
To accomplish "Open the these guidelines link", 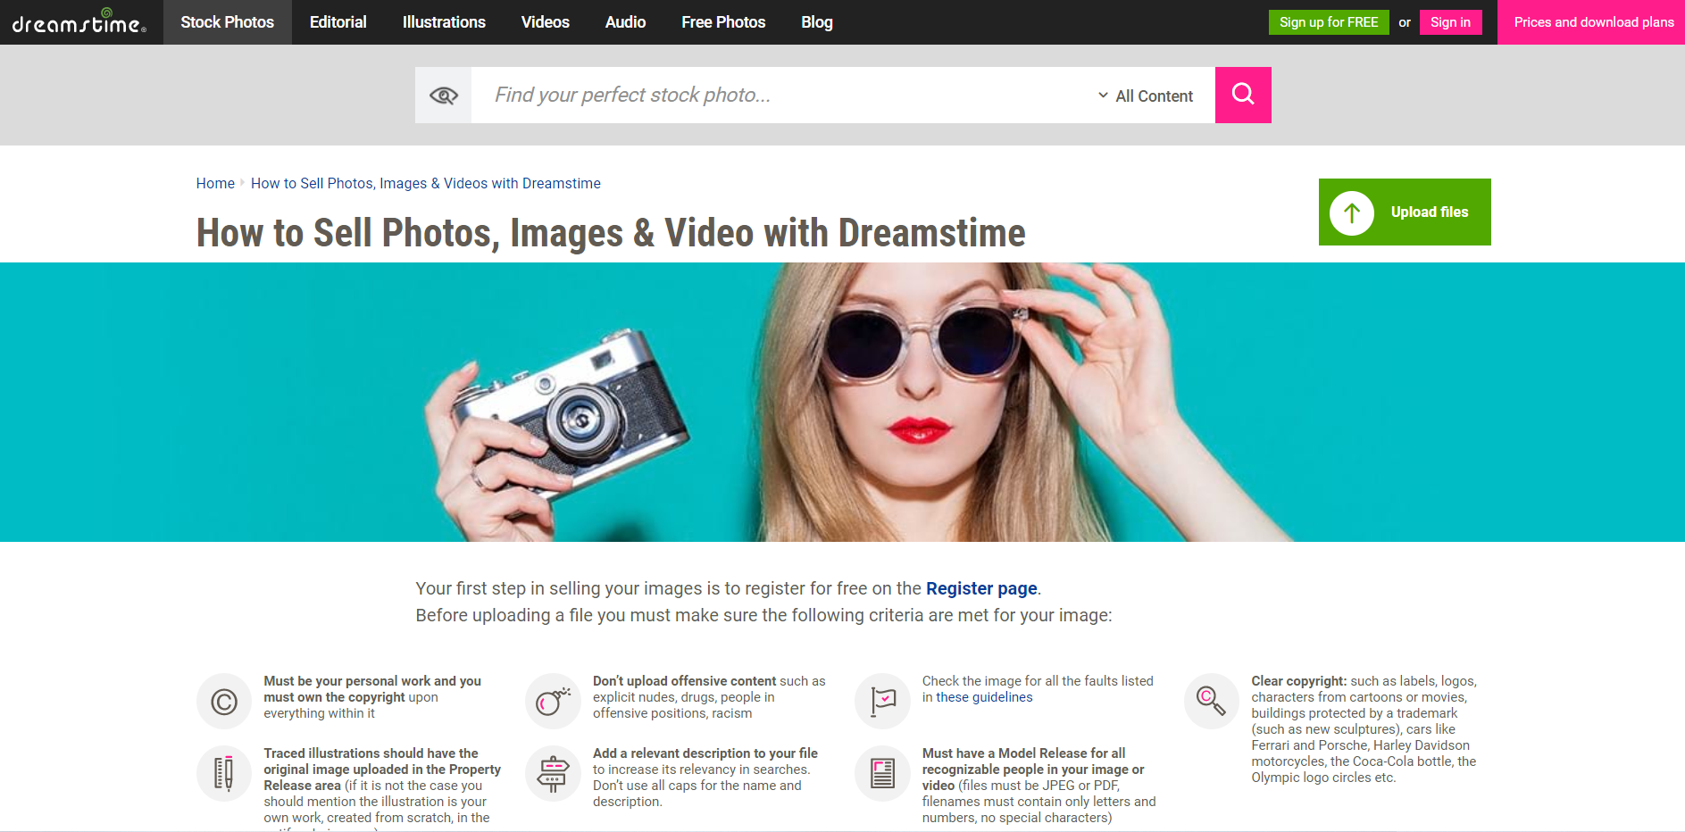I will point(984,697).
